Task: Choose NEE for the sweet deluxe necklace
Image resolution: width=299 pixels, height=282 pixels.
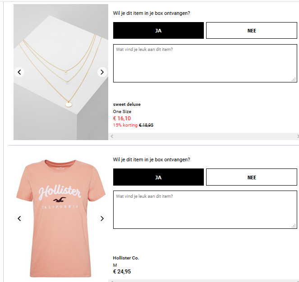Action: click(252, 31)
